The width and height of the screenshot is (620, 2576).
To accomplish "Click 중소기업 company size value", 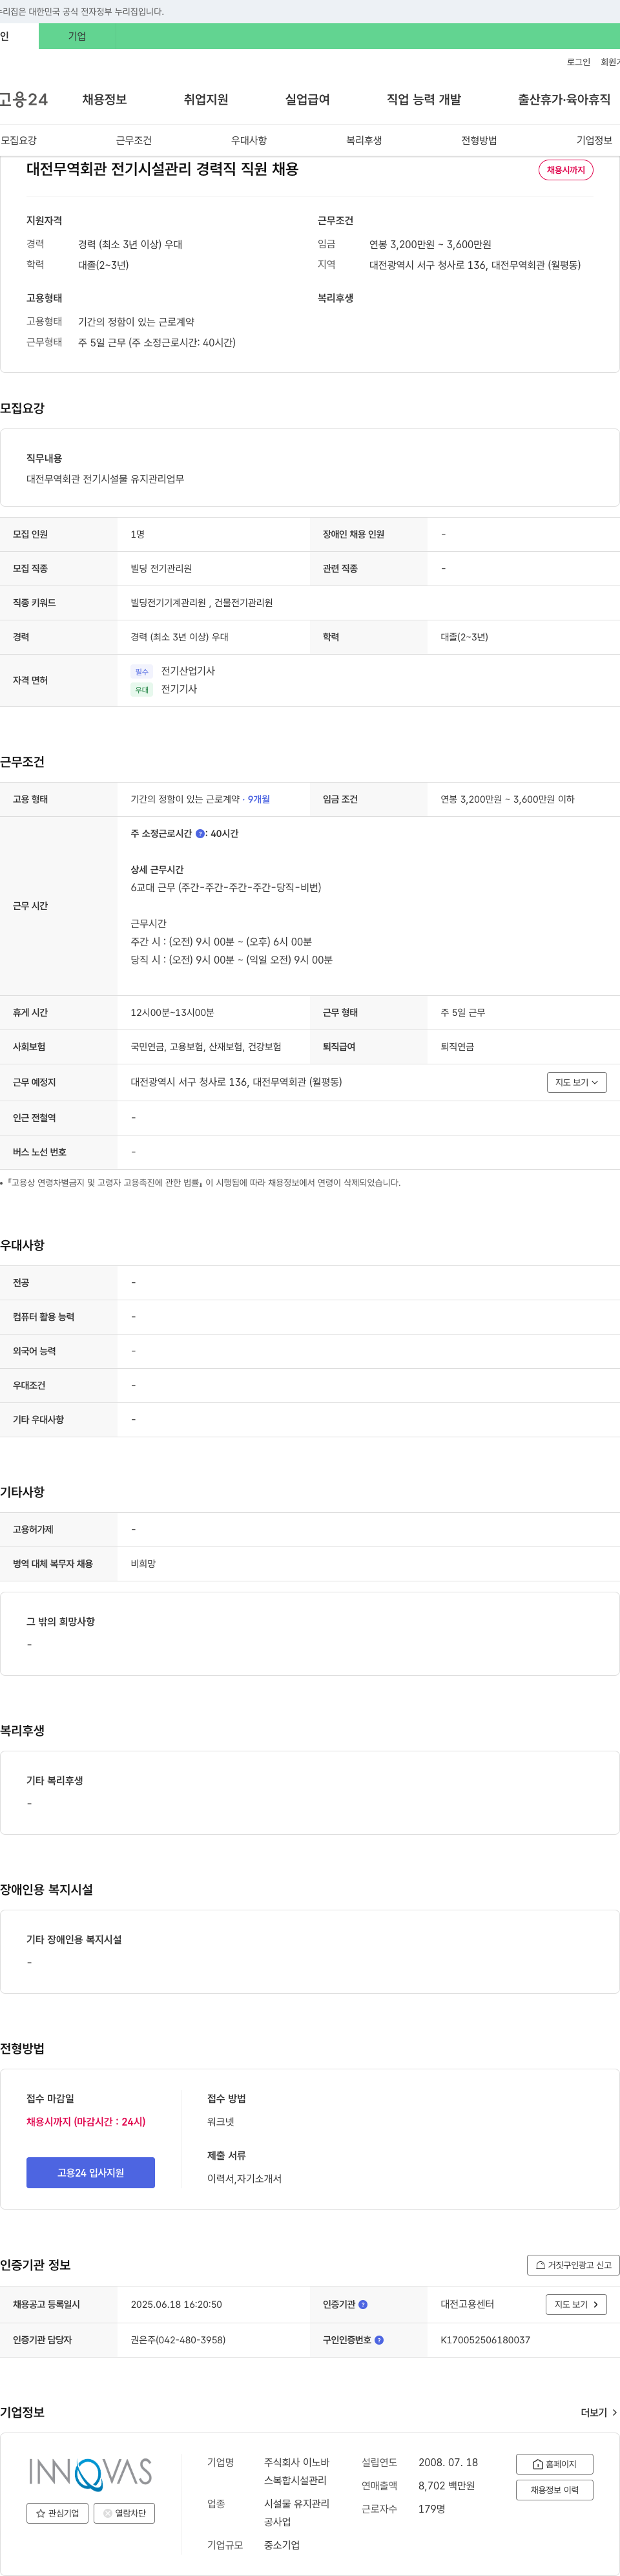I will pyautogui.click(x=282, y=2545).
